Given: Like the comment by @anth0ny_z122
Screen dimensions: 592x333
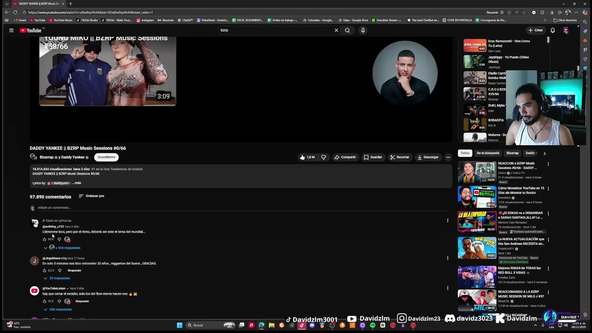Looking at the screenshot, I should pyautogui.click(x=44, y=240).
